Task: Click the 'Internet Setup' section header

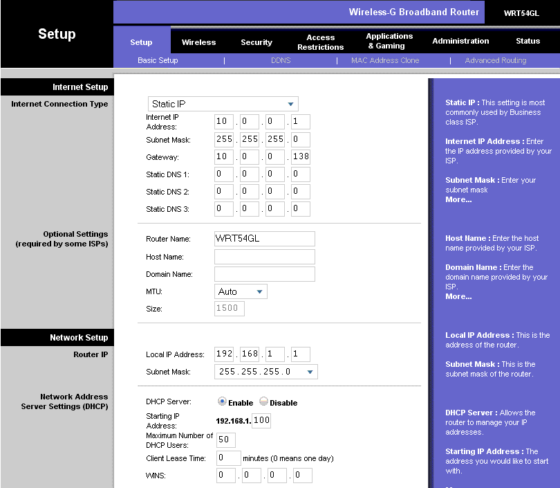Action: [80, 87]
